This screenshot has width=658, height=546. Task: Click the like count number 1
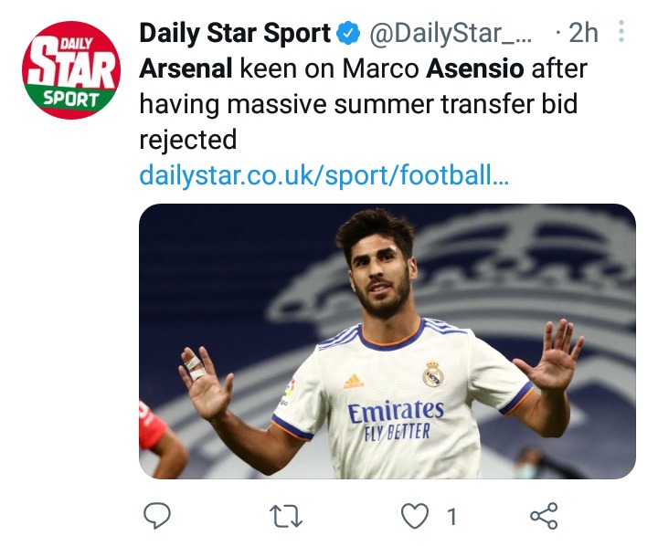451,516
